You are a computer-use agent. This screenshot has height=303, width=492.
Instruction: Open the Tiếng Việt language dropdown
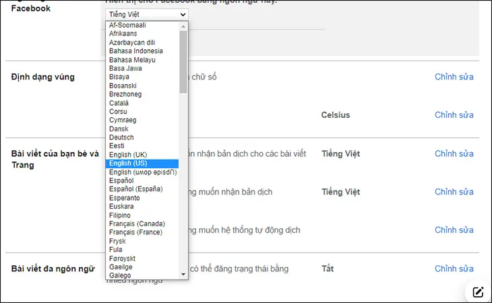pyautogui.click(x=147, y=14)
